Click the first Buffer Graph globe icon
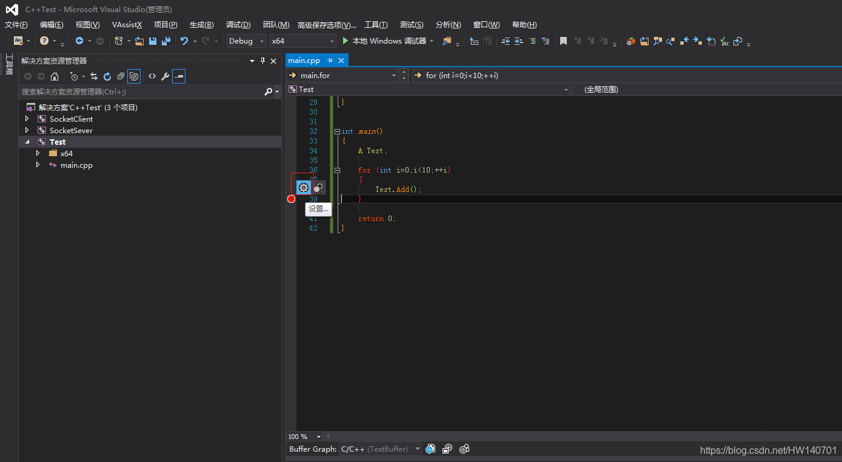 (430, 449)
